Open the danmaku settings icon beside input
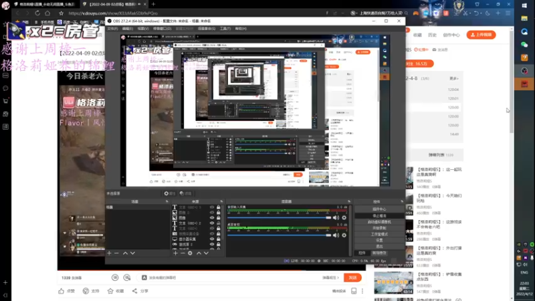This screenshot has width=535, height=301. (x=127, y=278)
